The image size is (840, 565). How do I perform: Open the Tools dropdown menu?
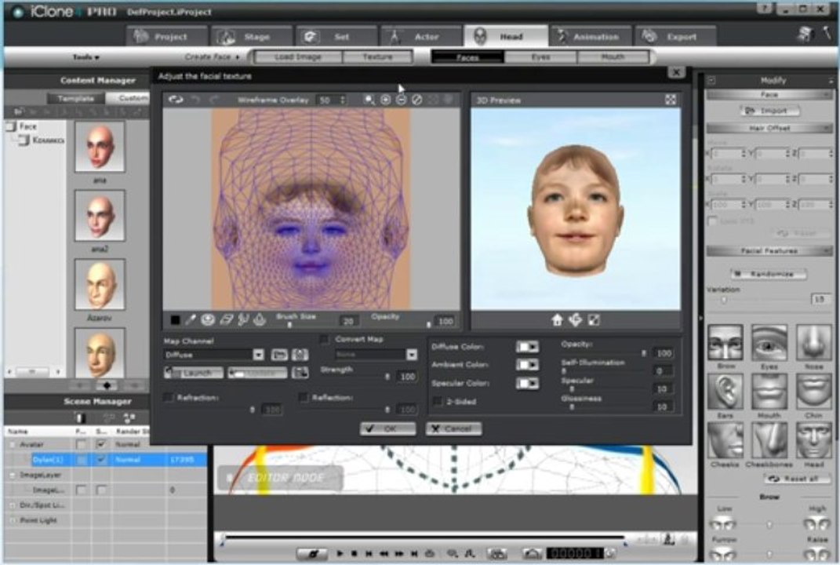coord(85,56)
